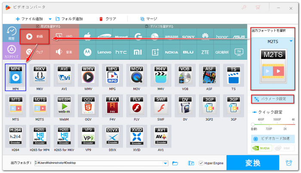The image size is (301, 173).
Task: Click the マージ merge button
Action: tap(149, 19)
